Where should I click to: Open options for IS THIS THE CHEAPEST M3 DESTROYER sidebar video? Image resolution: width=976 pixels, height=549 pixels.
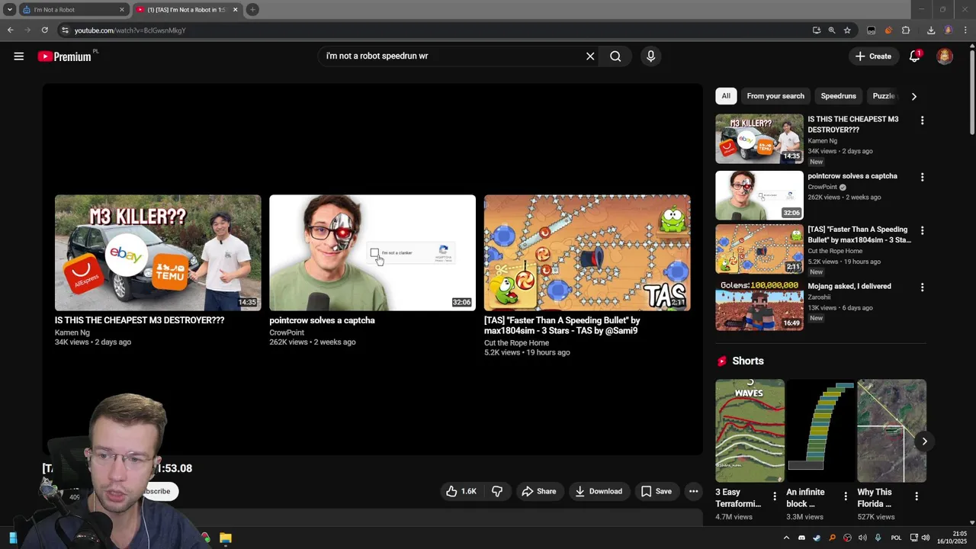click(x=922, y=120)
